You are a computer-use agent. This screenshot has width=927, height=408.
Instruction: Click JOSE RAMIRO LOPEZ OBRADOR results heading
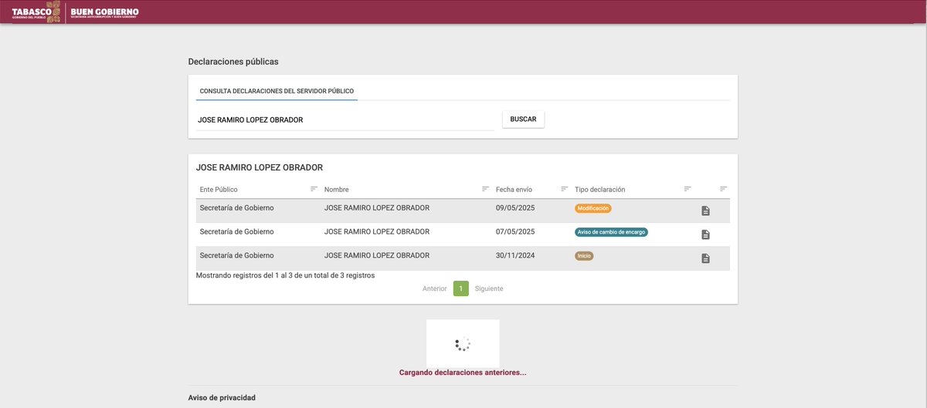[260, 167]
